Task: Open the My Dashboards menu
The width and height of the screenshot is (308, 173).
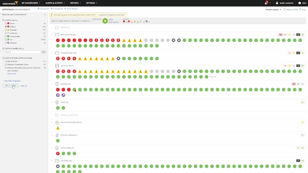Action: (x=31, y=3)
